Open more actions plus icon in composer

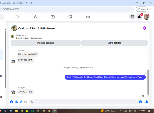click(x=12, y=102)
